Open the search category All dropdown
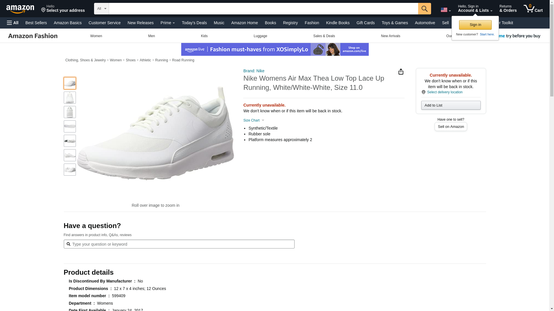This screenshot has height=311, width=554. [102, 9]
